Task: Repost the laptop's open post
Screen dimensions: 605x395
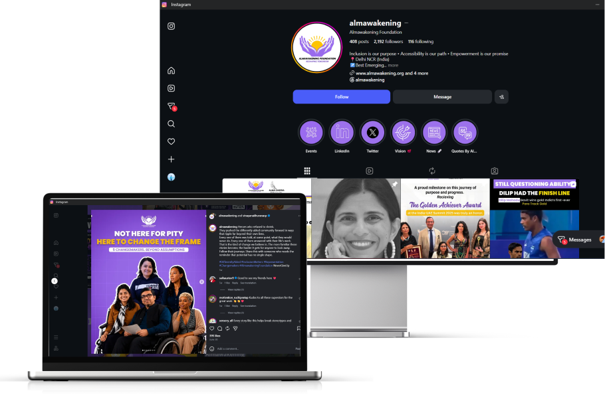Action: [x=227, y=329]
